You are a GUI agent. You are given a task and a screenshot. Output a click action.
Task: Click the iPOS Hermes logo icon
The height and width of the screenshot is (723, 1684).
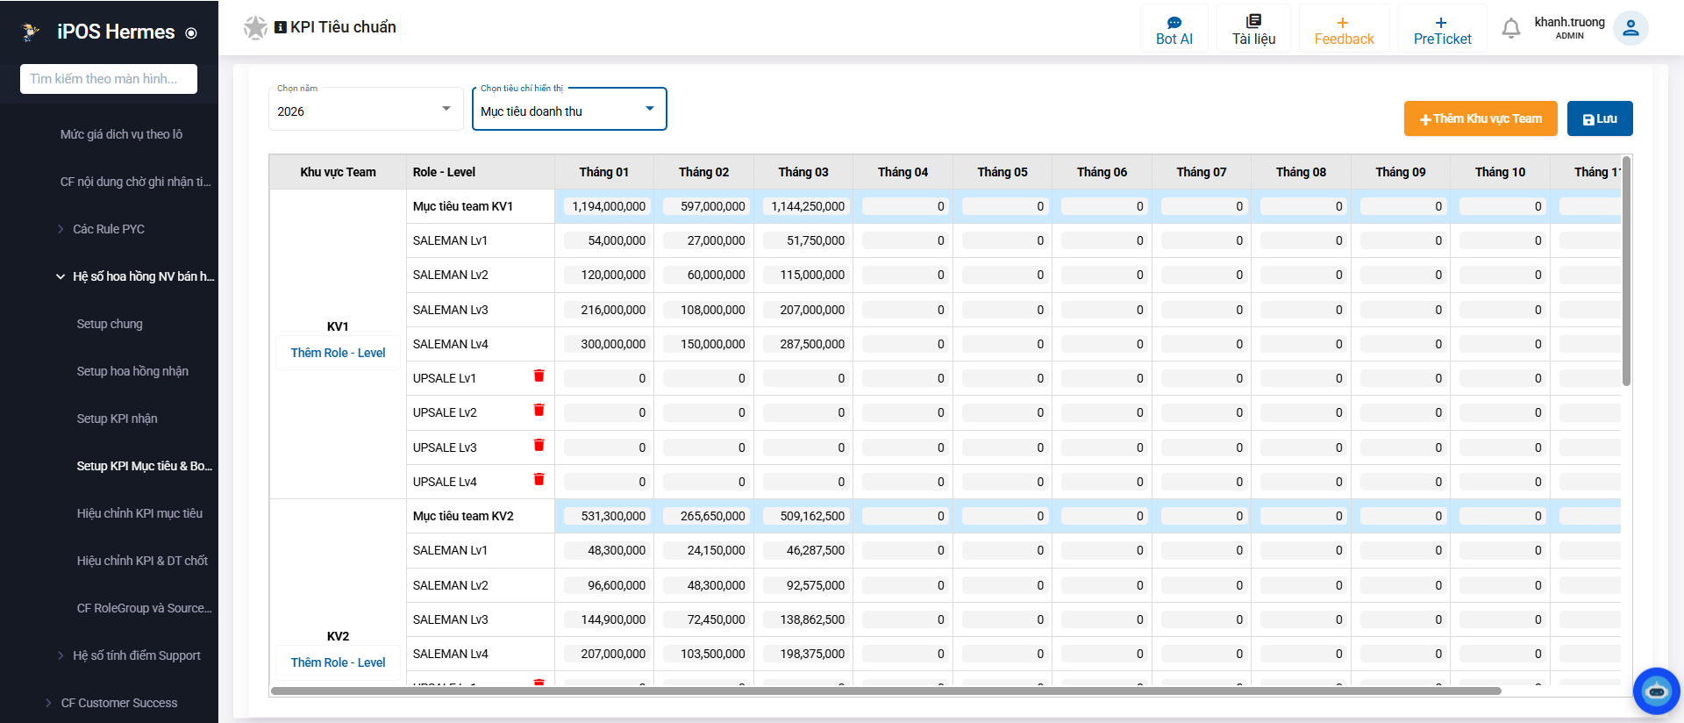(x=31, y=32)
